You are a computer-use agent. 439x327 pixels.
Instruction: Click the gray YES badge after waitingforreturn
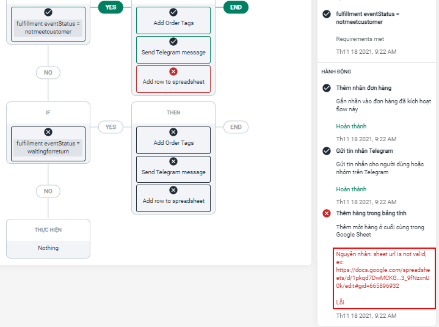(x=111, y=127)
